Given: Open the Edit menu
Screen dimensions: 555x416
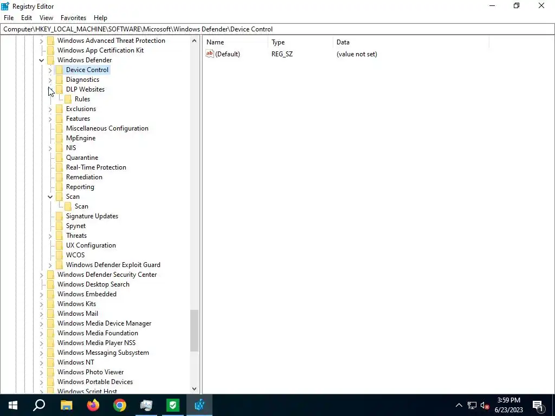Looking at the screenshot, I should (x=27, y=18).
